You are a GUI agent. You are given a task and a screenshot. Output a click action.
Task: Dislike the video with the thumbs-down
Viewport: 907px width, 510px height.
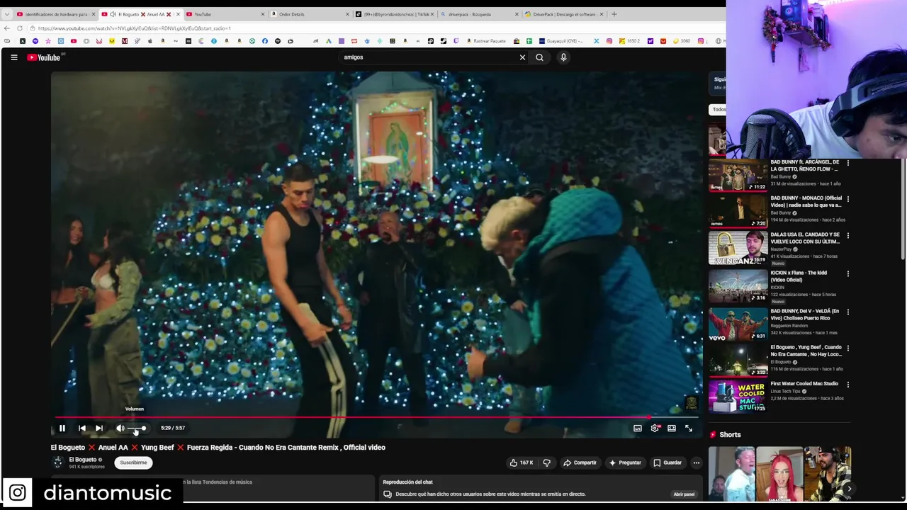(x=546, y=463)
